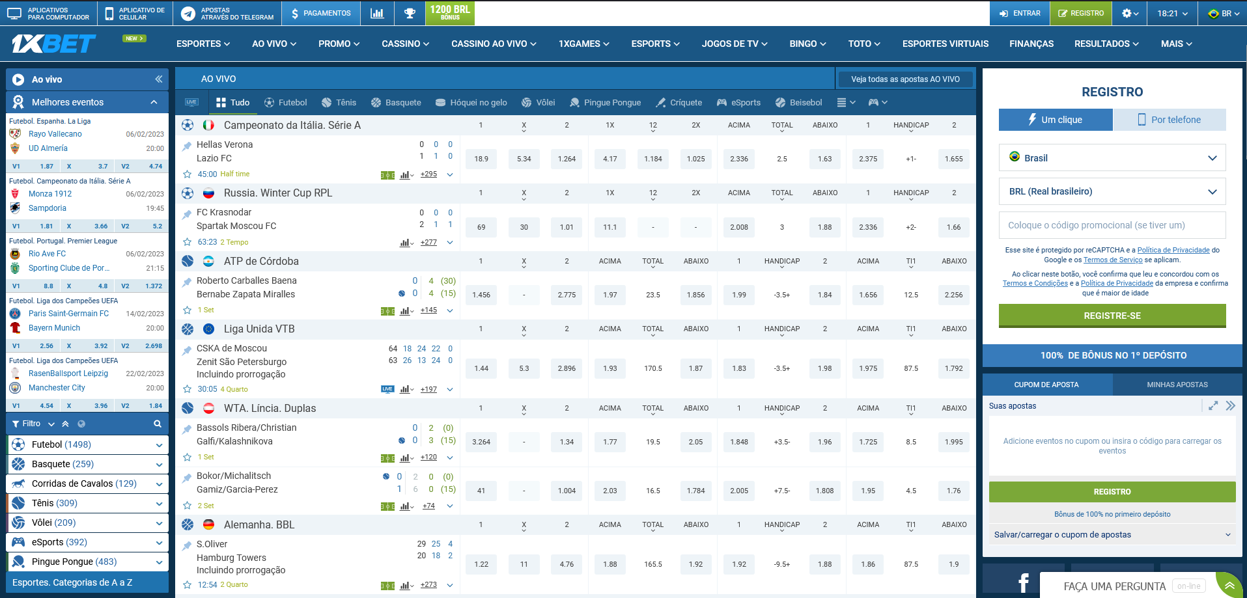Collapse the Ao vivo sidebar panel
The width and height of the screenshot is (1247, 598).
click(x=158, y=79)
